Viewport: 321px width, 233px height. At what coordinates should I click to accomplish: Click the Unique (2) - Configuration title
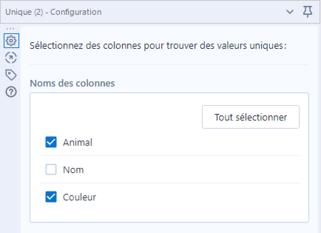[53, 12]
